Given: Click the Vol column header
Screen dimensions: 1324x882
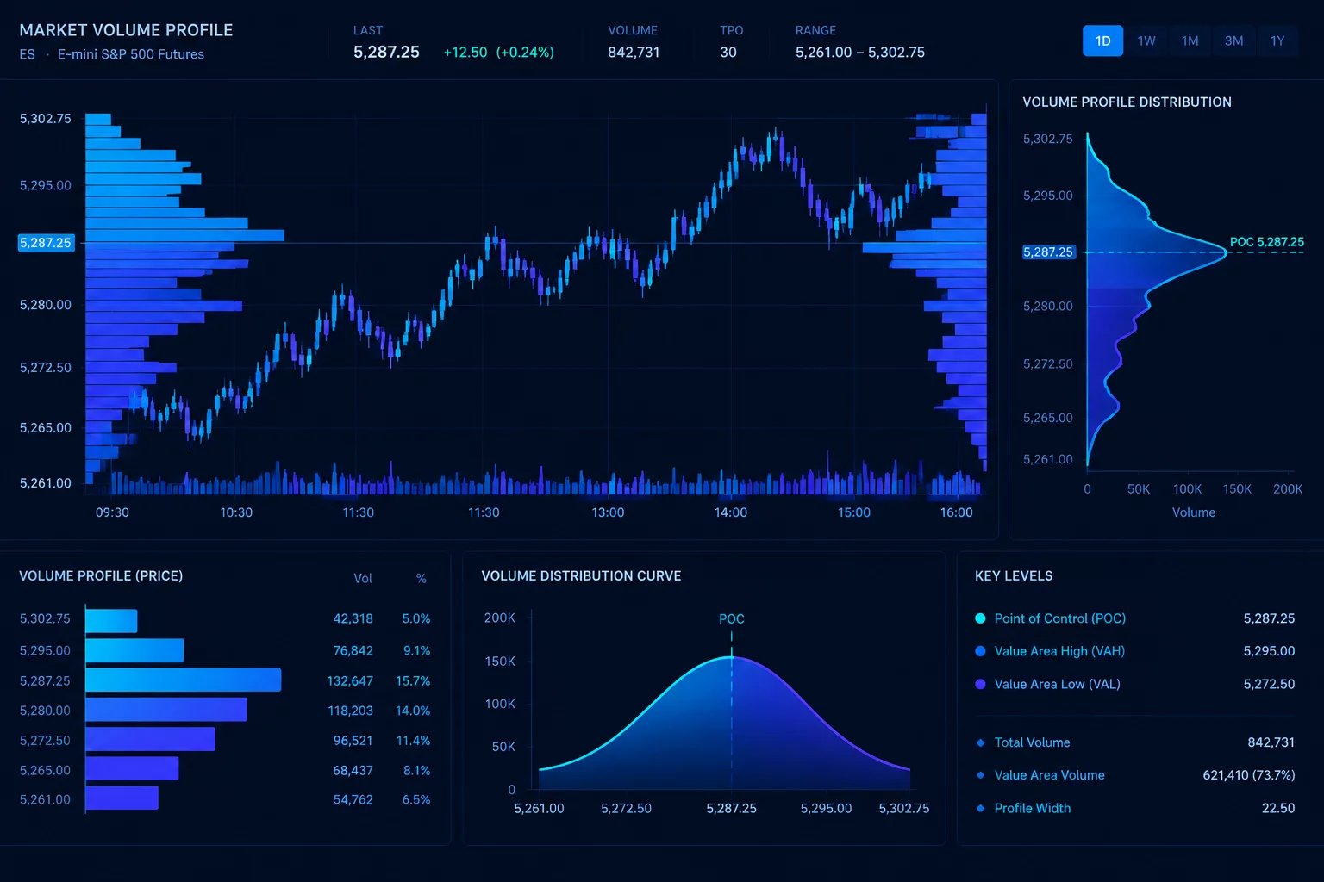Looking at the screenshot, I should point(363,578).
